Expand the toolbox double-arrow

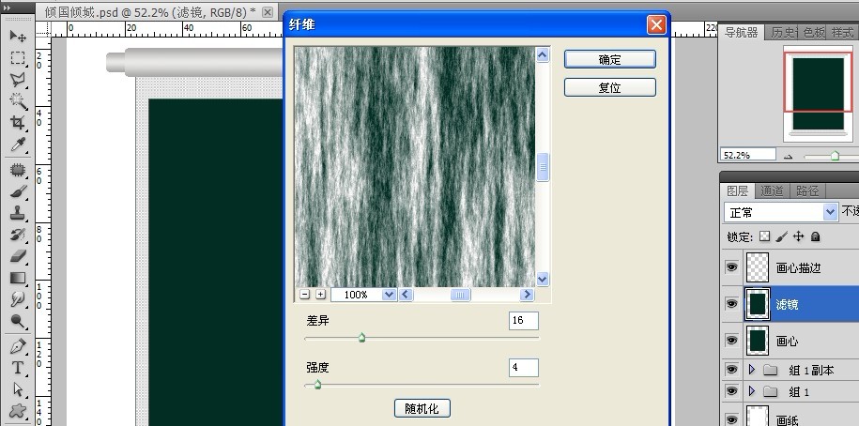click(x=6, y=8)
